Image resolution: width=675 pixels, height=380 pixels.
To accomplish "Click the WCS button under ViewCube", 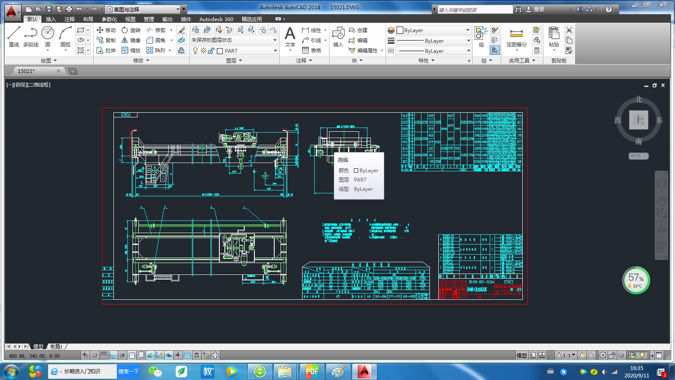I will pyautogui.click(x=638, y=156).
